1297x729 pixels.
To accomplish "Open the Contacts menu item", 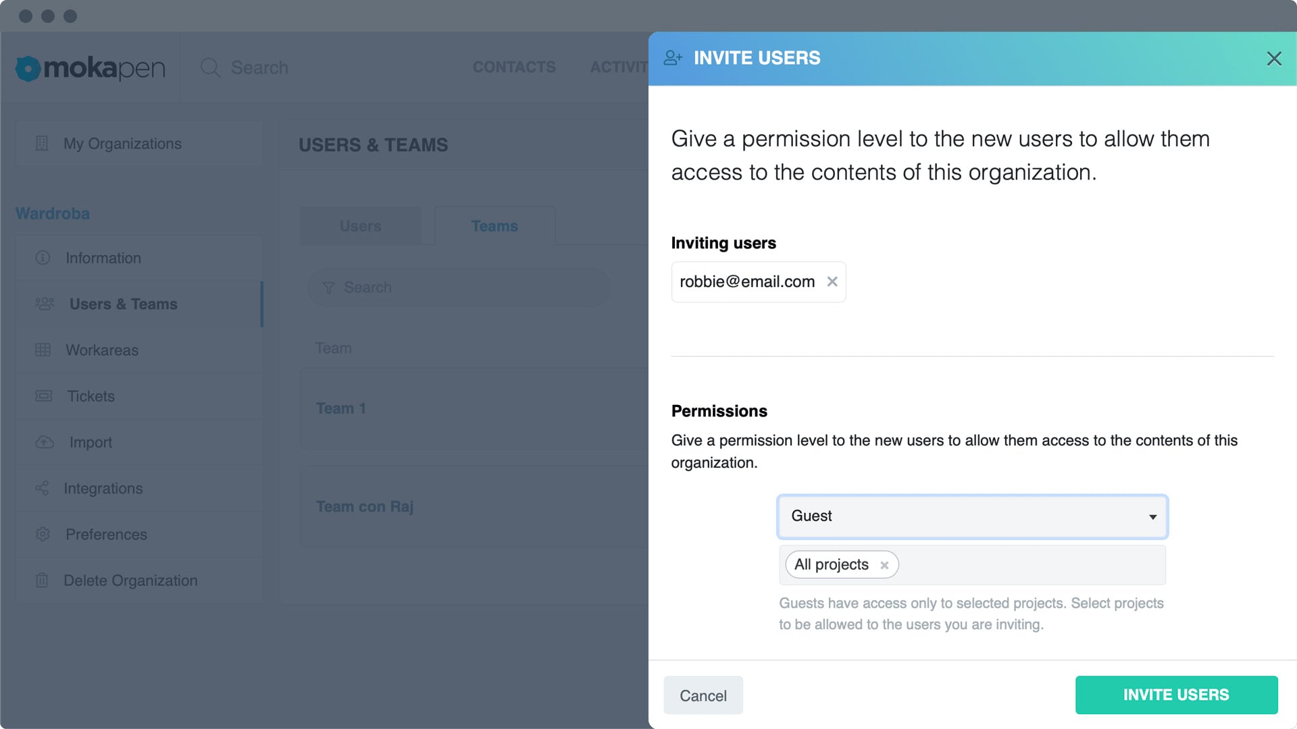I will [x=514, y=67].
